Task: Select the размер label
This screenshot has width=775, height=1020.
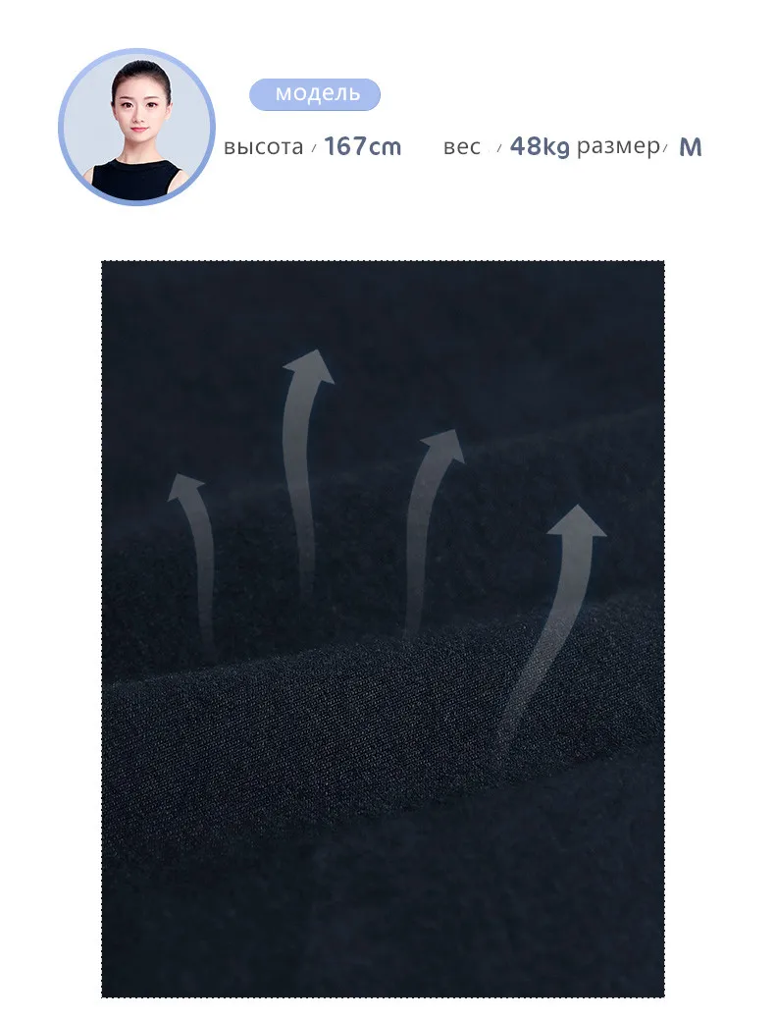Action: point(618,147)
